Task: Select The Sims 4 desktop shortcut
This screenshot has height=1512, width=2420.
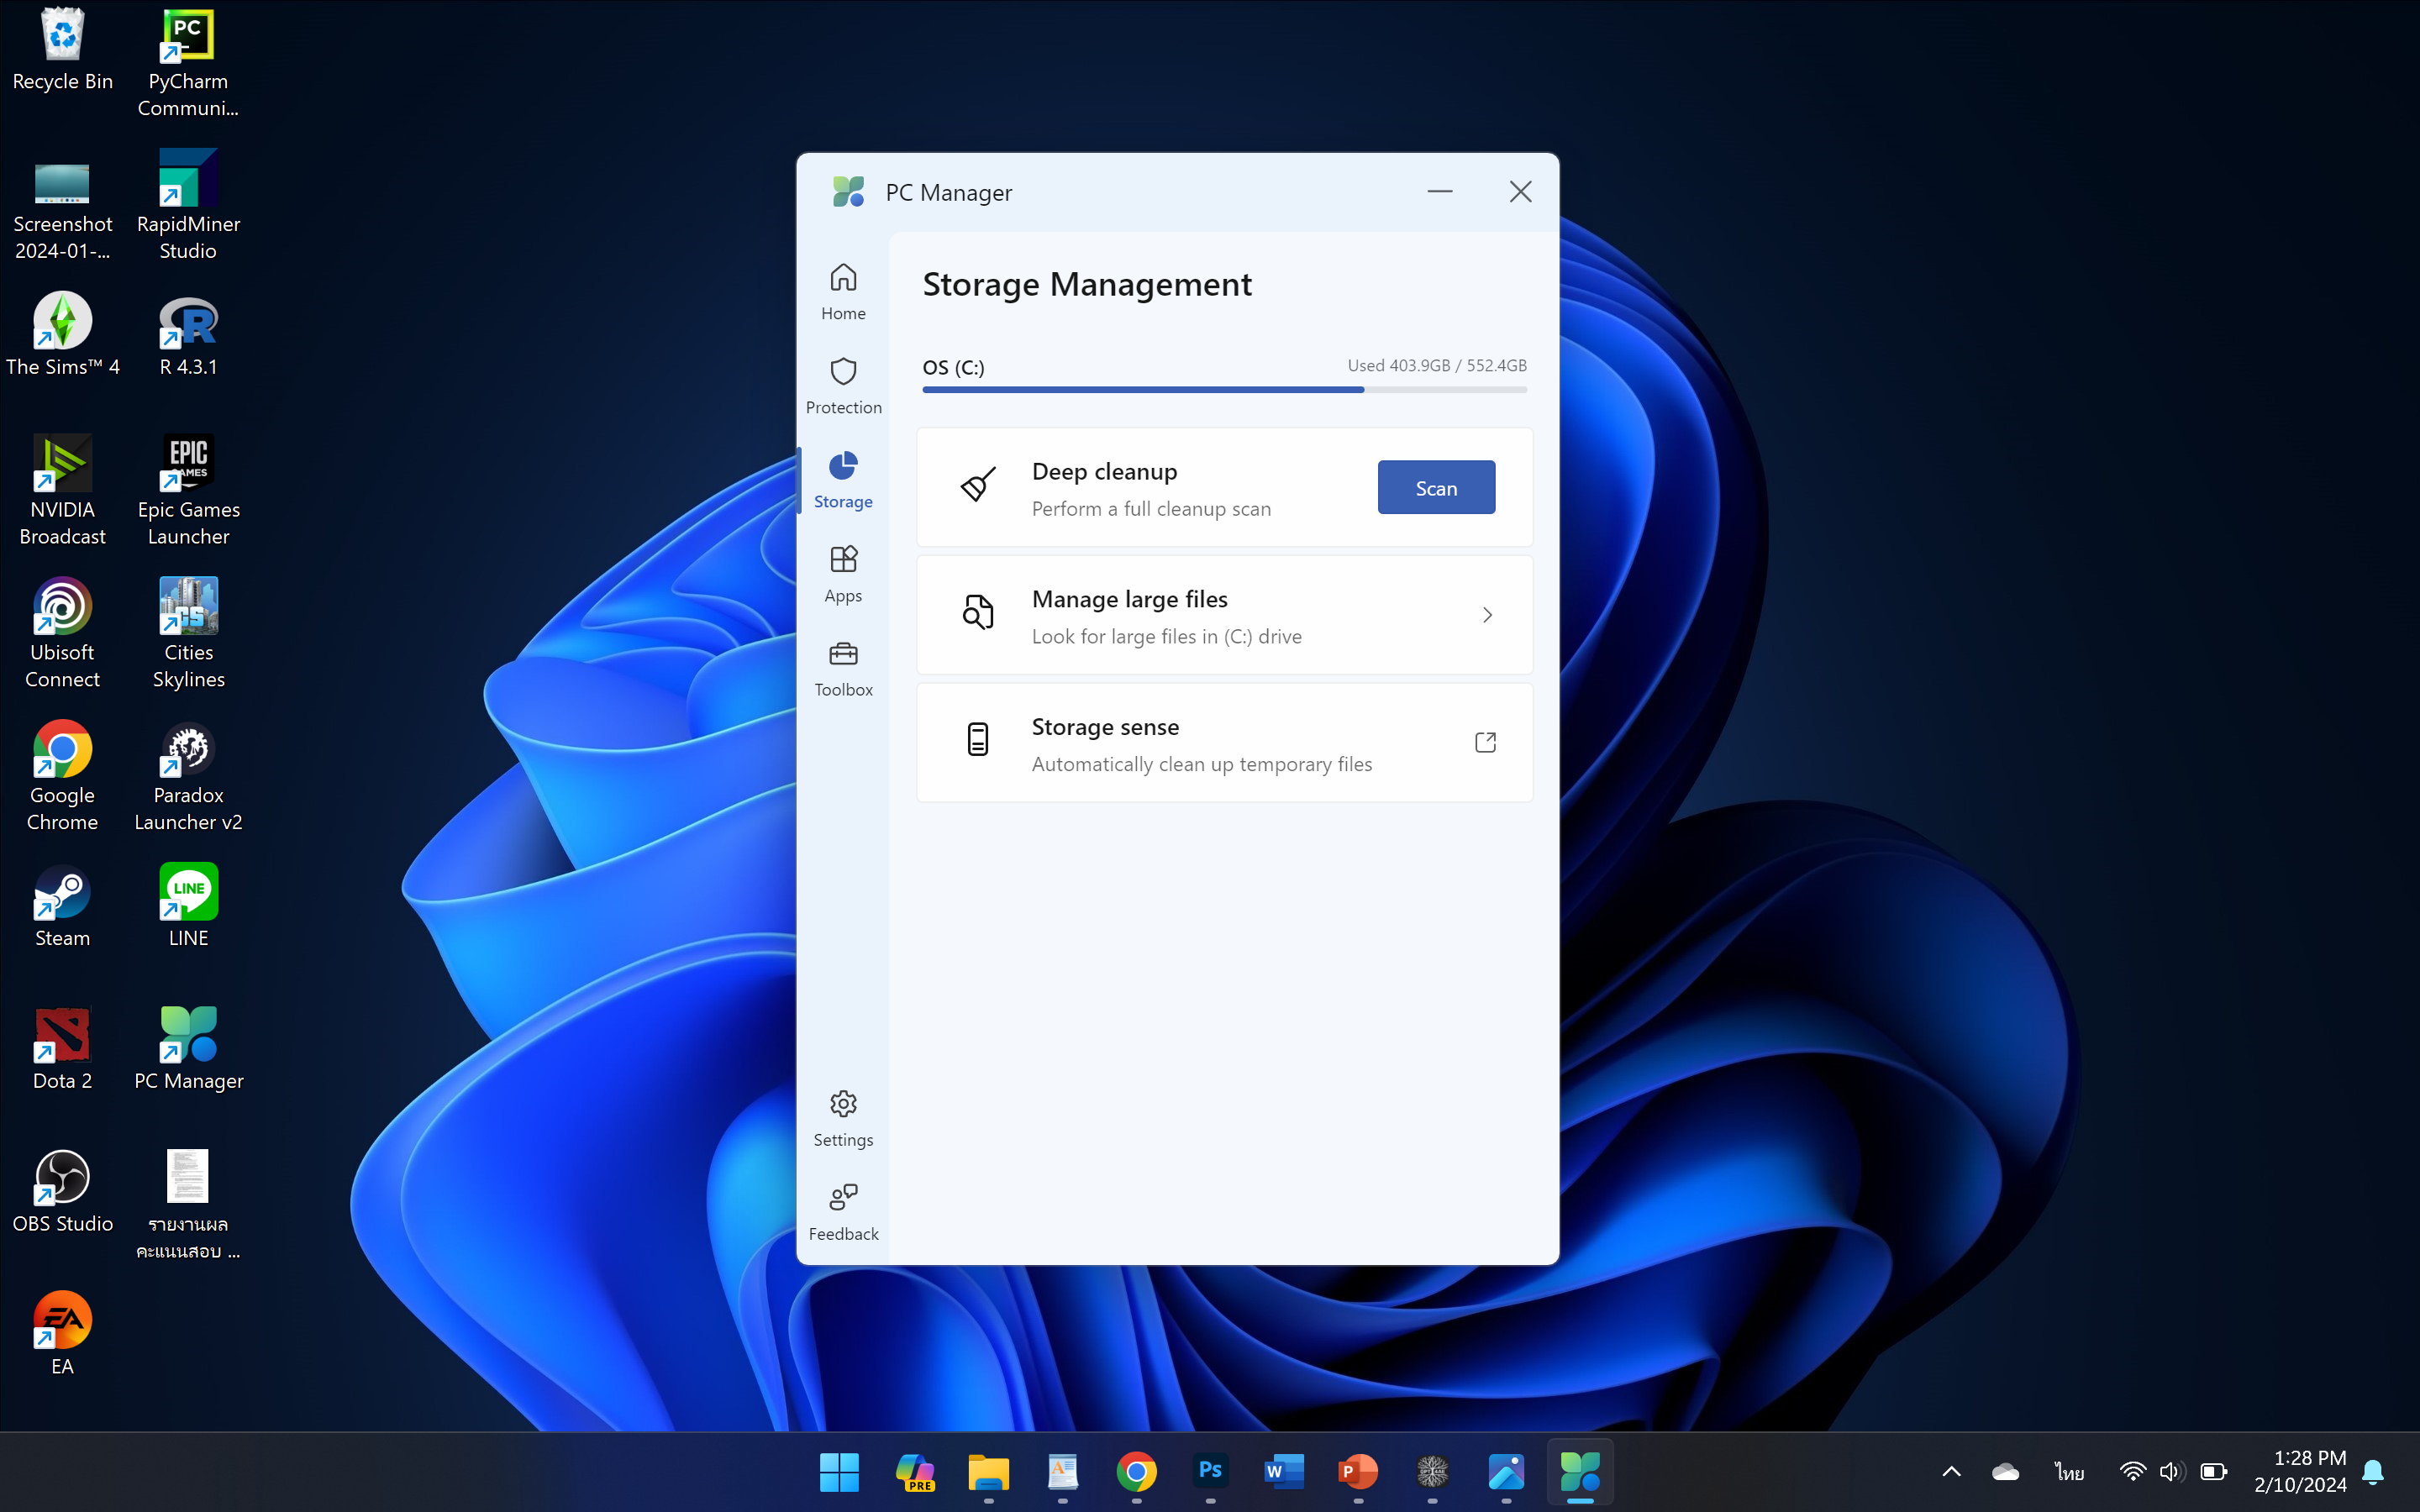Action: tap(62, 335)
